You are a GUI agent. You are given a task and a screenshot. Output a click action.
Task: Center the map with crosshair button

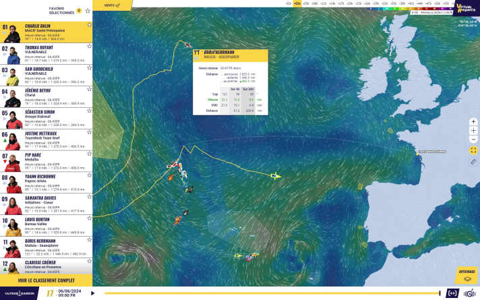pyautogui.click(x=473, y=131)
